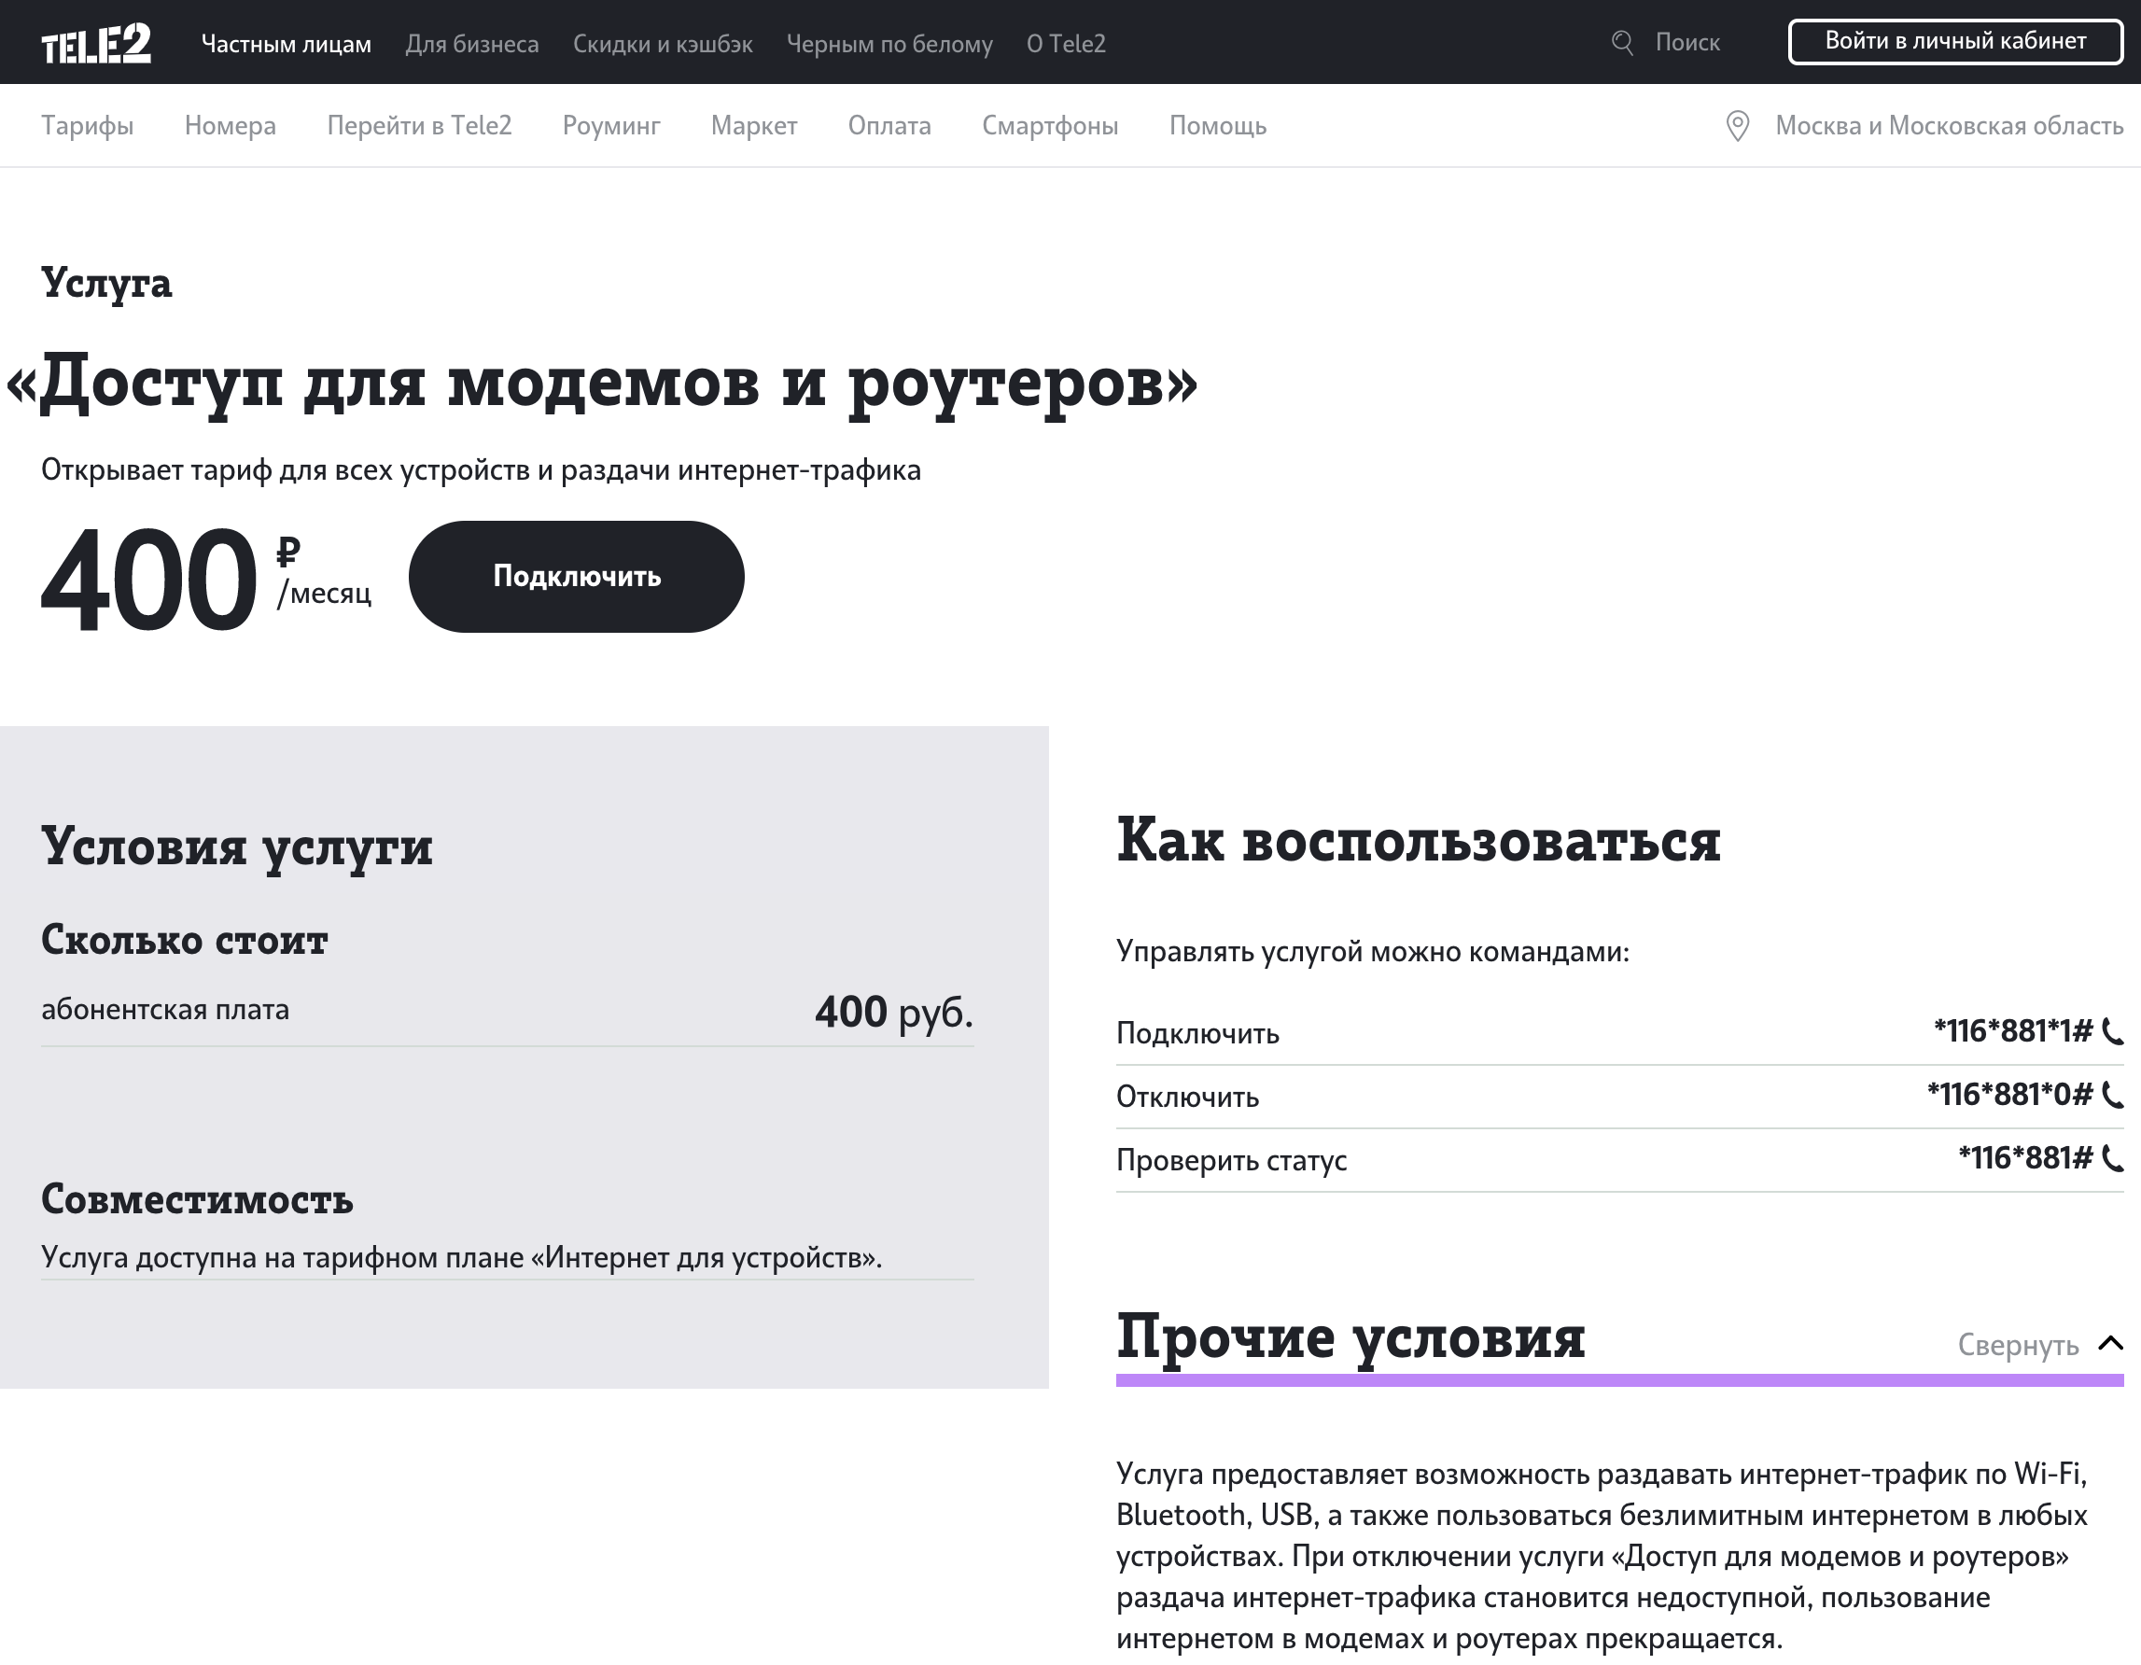Open Роуминг menu item
This screenshot has width=2141, height=1665.
611,125
